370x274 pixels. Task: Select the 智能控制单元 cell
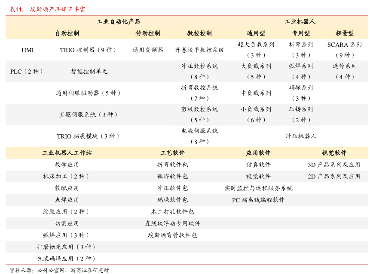click(x=89, y=72)
